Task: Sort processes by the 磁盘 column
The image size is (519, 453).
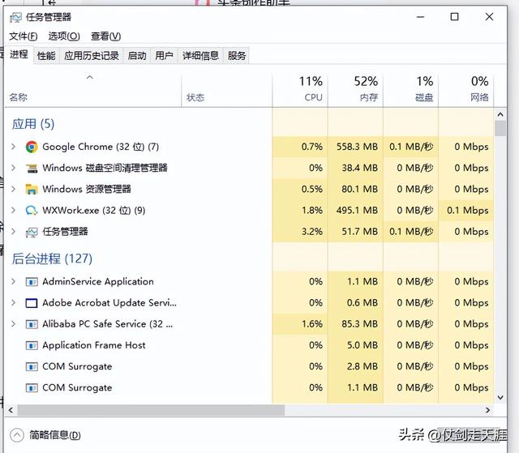Action: (410, 89)
